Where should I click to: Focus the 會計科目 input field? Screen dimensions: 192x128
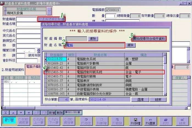(27, 61)
